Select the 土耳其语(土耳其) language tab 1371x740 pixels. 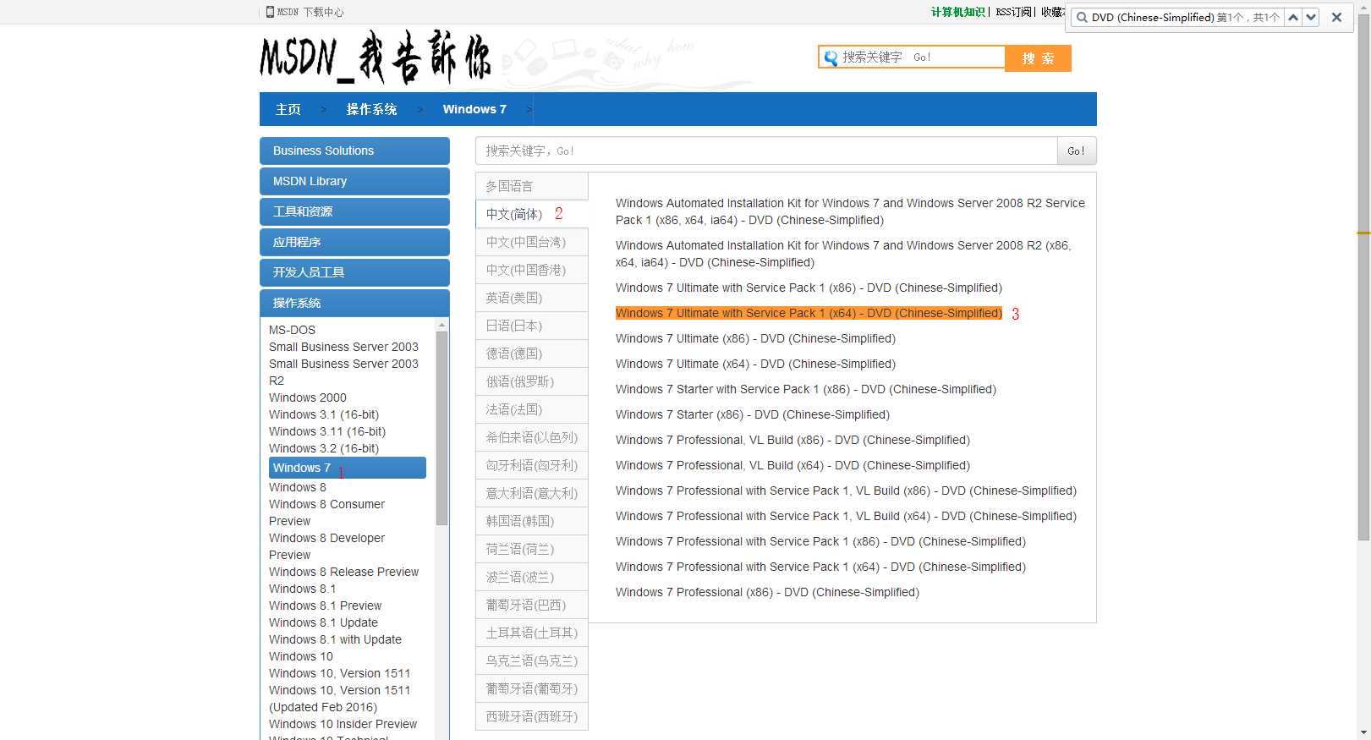point(531,633)
